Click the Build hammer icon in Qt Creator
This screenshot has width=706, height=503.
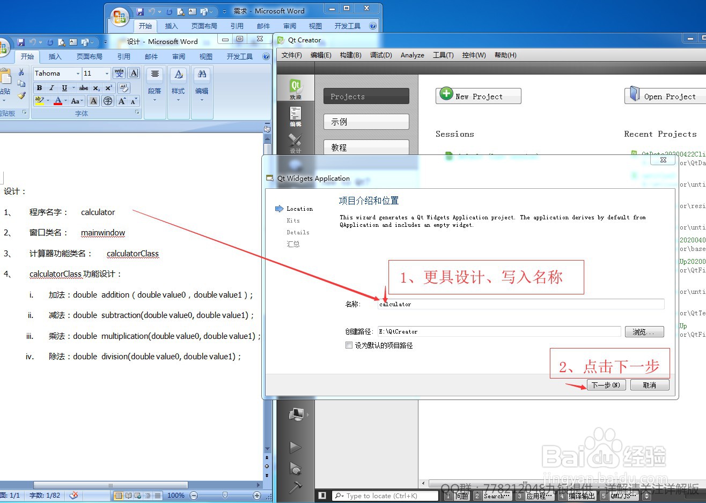tap(295, 486)
